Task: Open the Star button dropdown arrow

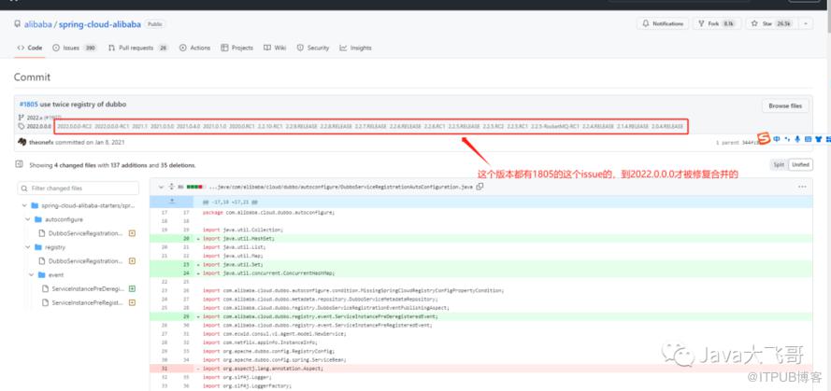Action: [806, 24]
